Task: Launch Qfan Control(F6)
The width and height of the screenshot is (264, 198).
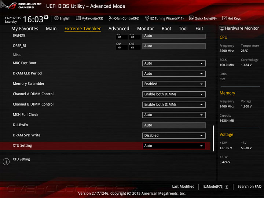Action: coord(127,18)
